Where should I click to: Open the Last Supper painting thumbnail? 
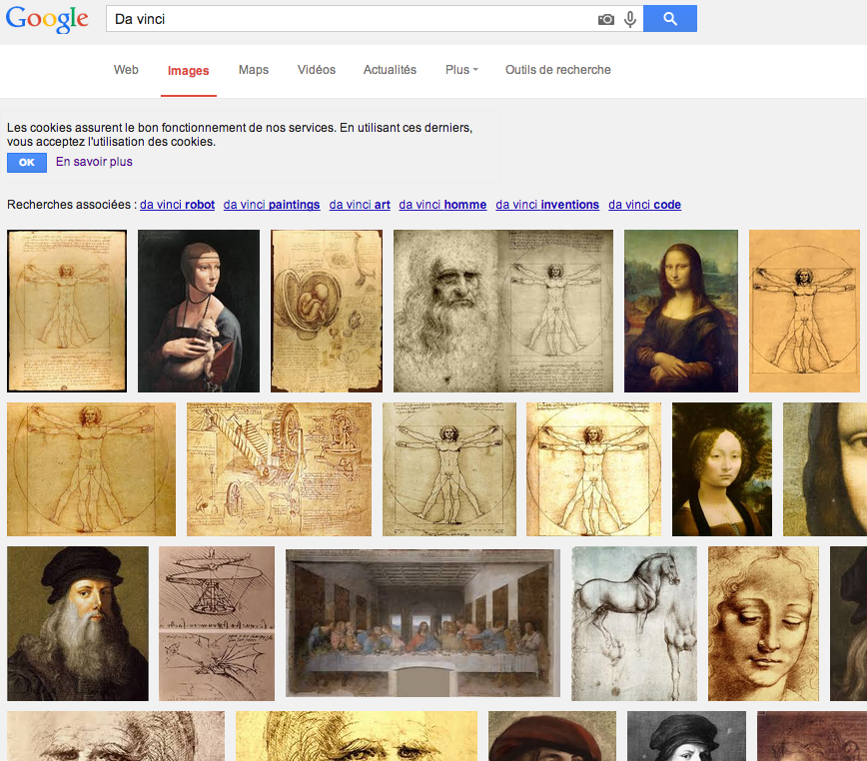tap(423, 623)
